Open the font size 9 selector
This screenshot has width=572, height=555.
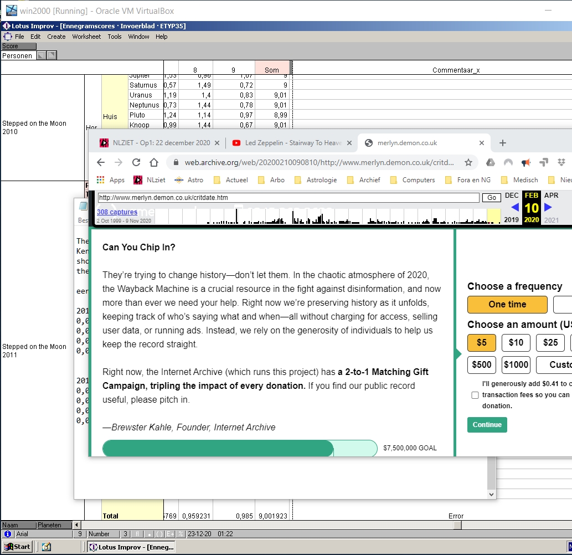tap(79, 534)
